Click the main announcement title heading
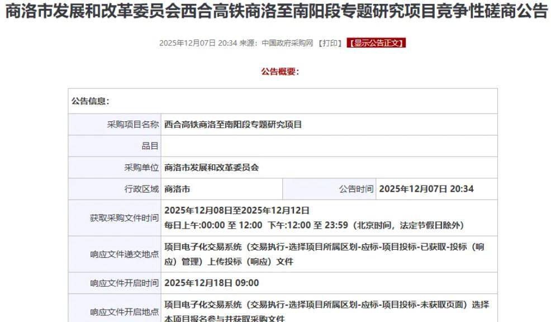 (x=275, y=12)
